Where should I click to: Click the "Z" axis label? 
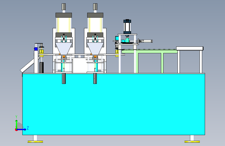pyautogui.click(x=28, y=128)
